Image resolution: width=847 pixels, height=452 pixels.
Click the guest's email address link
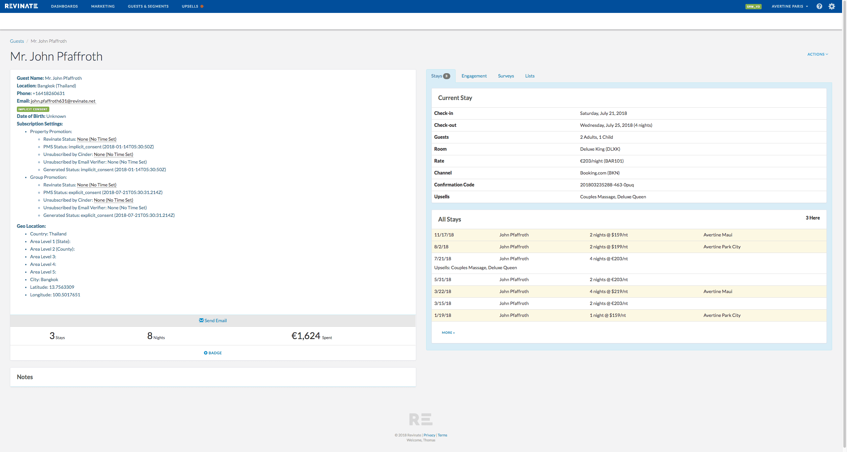pyautogui.click(x=63, y=101)
